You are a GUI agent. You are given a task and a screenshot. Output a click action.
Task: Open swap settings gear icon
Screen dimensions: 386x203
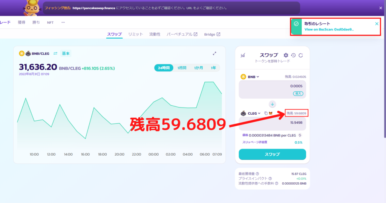point(286,55)
